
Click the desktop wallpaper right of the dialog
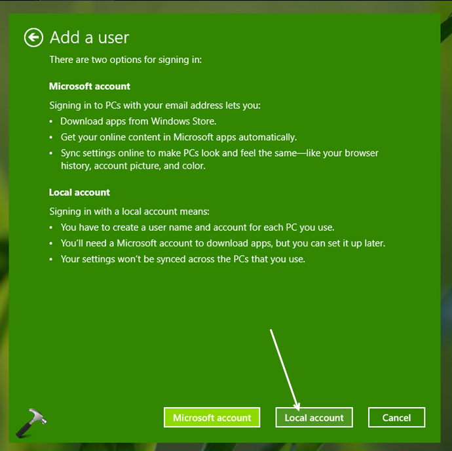(446, 197)
